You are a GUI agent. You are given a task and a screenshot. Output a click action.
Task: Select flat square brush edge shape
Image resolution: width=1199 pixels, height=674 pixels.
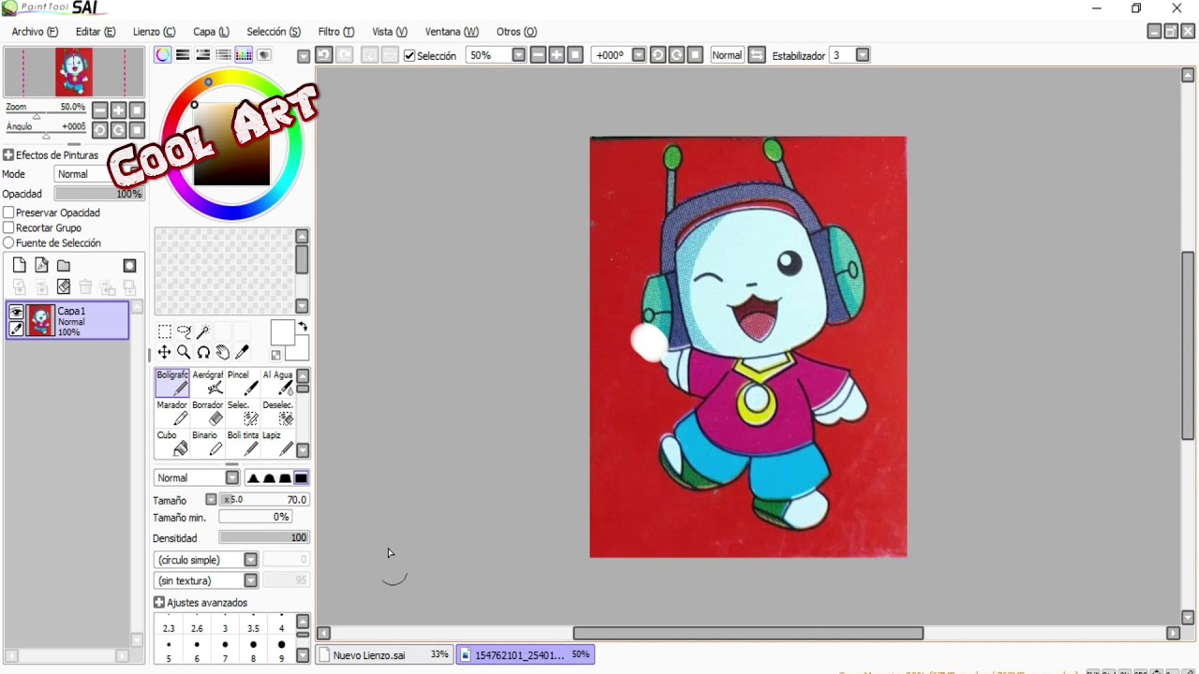(301, 478)
